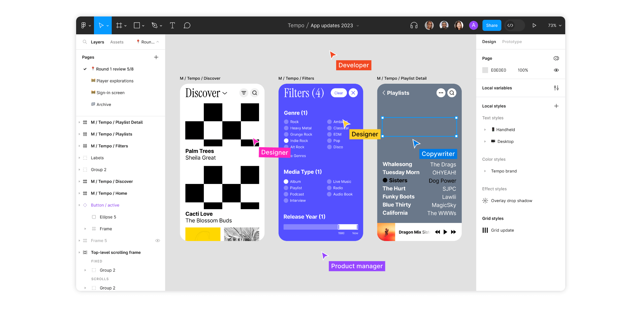Screen dimensions: 640x313
Task: Select the Comment tool
Action: click(187, 26)
